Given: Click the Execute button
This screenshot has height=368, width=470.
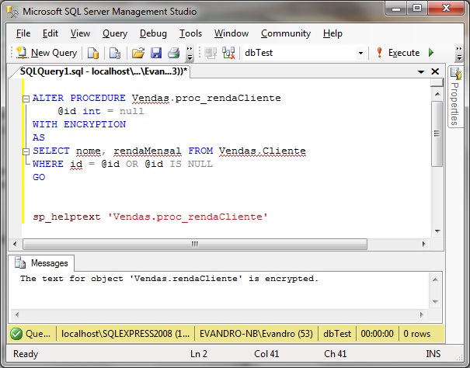Looking at the screenshot, I should click(x=398, y=53).
